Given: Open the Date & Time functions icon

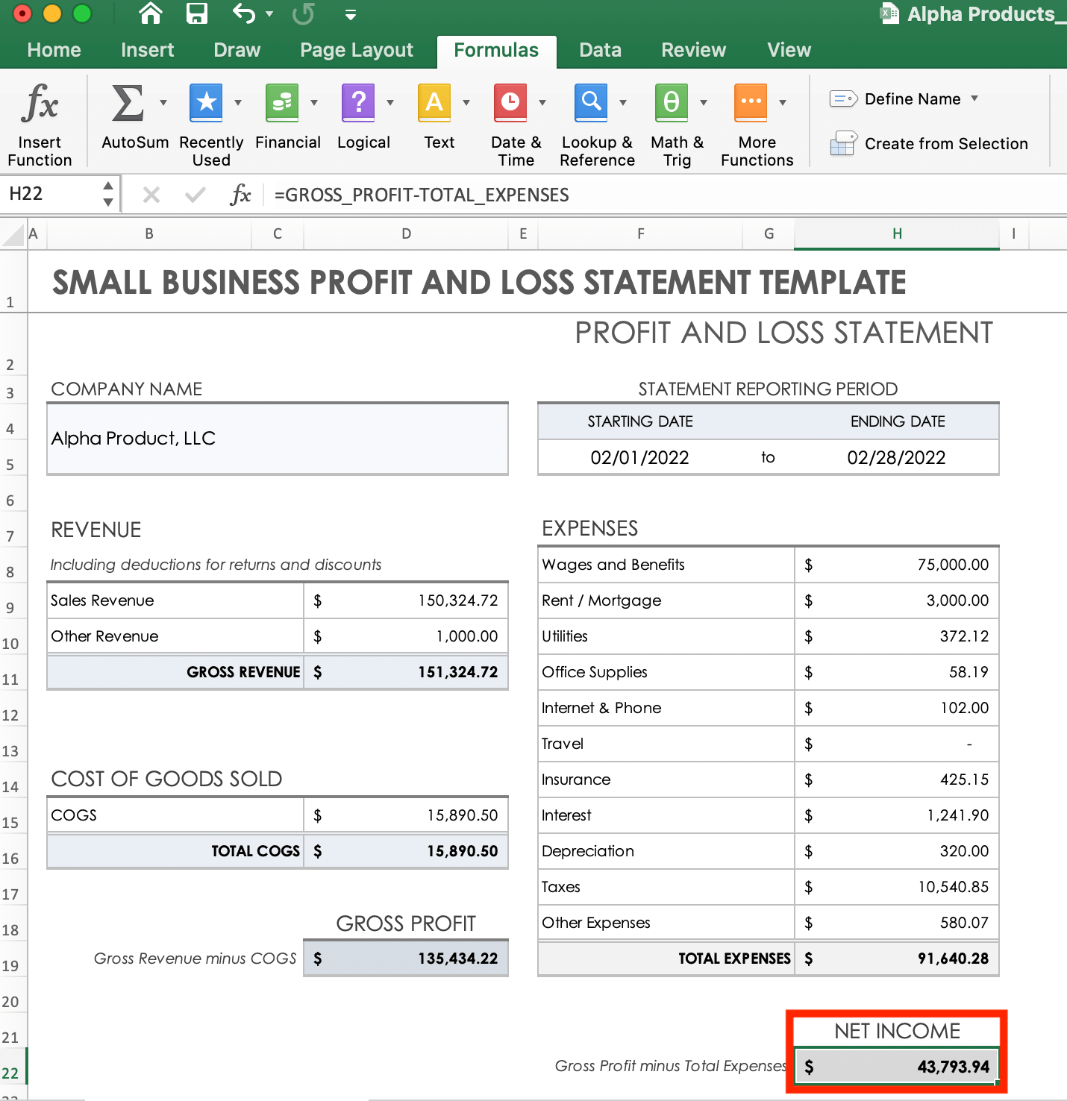Looking at the screenshot, I should tap(510, 103).
